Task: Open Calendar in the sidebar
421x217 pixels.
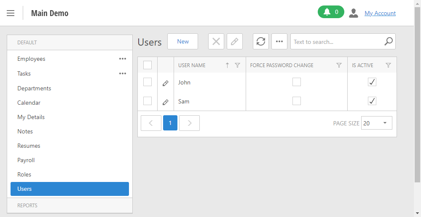Action: (29, 103)
